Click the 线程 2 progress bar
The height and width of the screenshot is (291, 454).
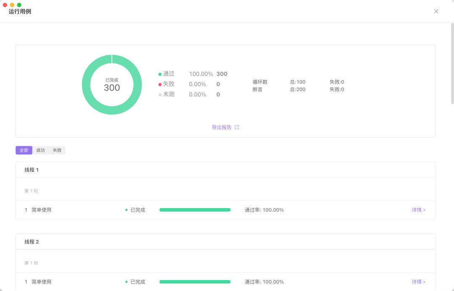coord(195,282)
